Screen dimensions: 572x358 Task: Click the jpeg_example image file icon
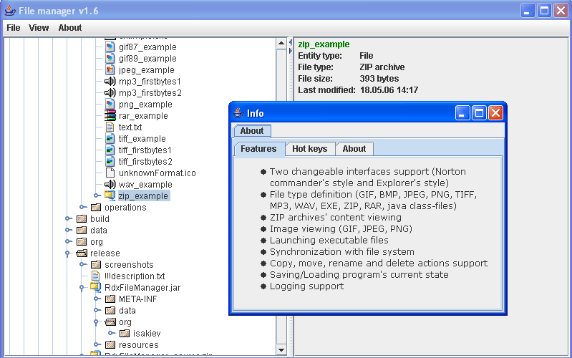(110, 69)
